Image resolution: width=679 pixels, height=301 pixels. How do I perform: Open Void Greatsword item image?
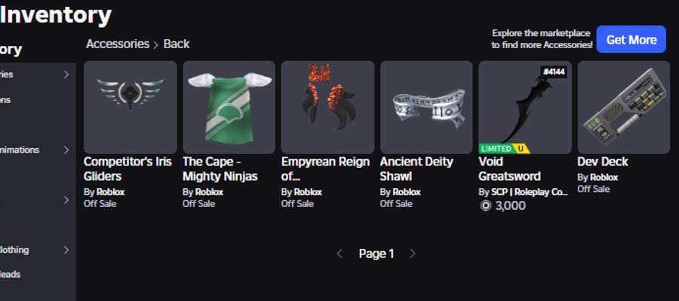[525, 107]
